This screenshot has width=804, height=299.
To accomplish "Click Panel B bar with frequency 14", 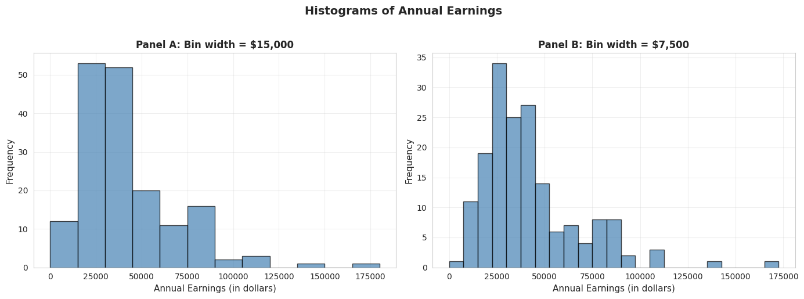I will tap(542, 226).
